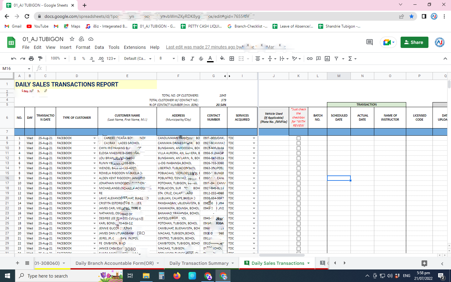Click the Insert comment icon
This screenshot has height=282, width=451.
[x=319, y=59]
